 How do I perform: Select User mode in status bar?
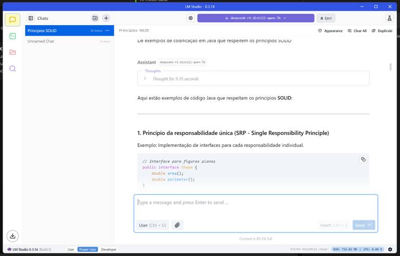[x=71, y=249]
